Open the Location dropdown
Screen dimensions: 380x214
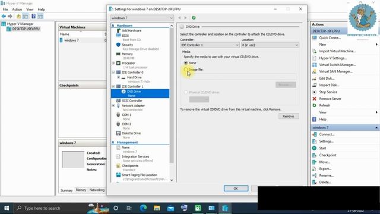pyautogui.click(x=270, y=45)
